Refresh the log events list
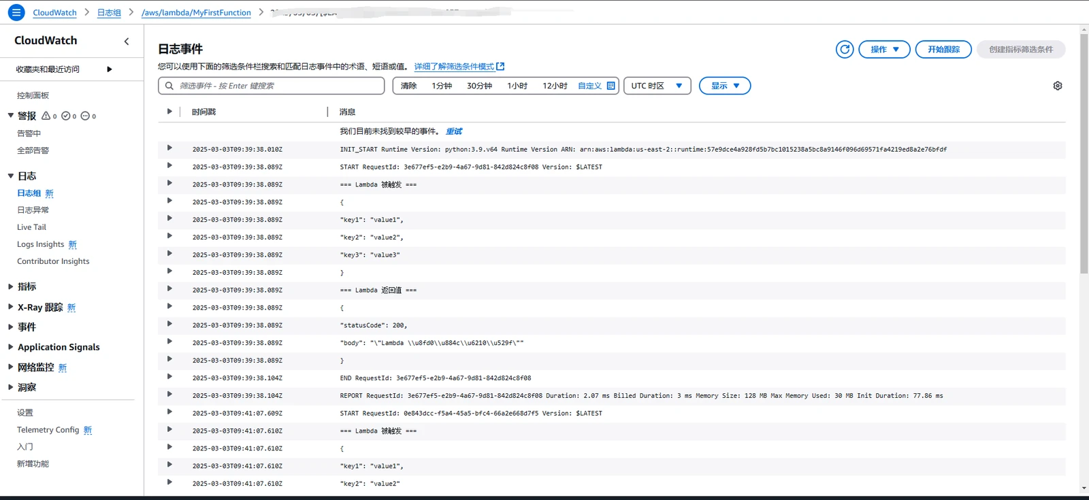The width and height of the screenshot is (1089, 500). click(x=845, y=50)
